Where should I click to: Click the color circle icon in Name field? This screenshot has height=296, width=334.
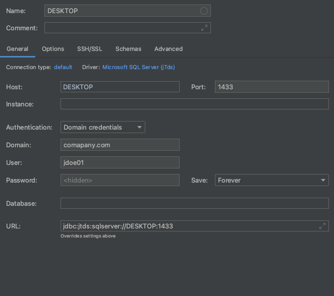click(x=204, y=11)
